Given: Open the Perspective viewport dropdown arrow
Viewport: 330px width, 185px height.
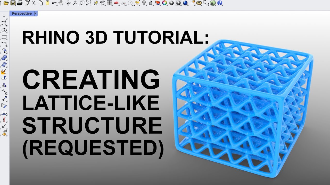Looking at the screenshot, I should click(x=36, y=13).
